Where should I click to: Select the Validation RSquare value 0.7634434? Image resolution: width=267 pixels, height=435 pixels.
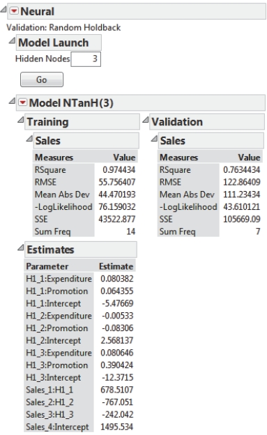pos(242,169)
